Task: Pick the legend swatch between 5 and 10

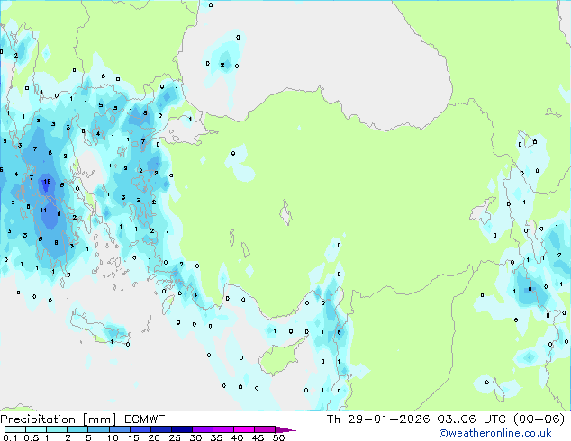Action: [99, 429]
